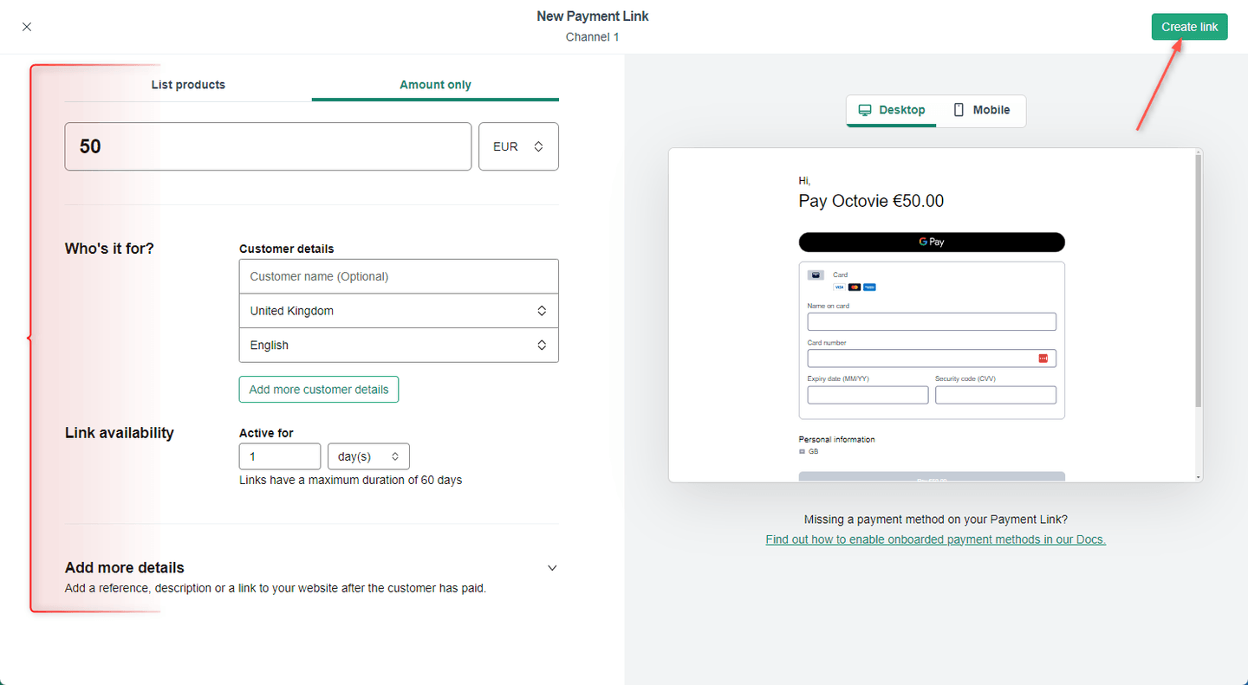
Task: Click the red camera icon in the Card number field
Action: pos(1043,358)
